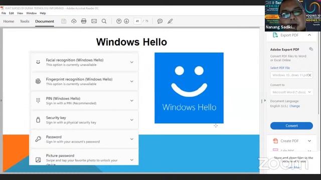Collapse the Export PDF panel chevron

tap(309, 35)
